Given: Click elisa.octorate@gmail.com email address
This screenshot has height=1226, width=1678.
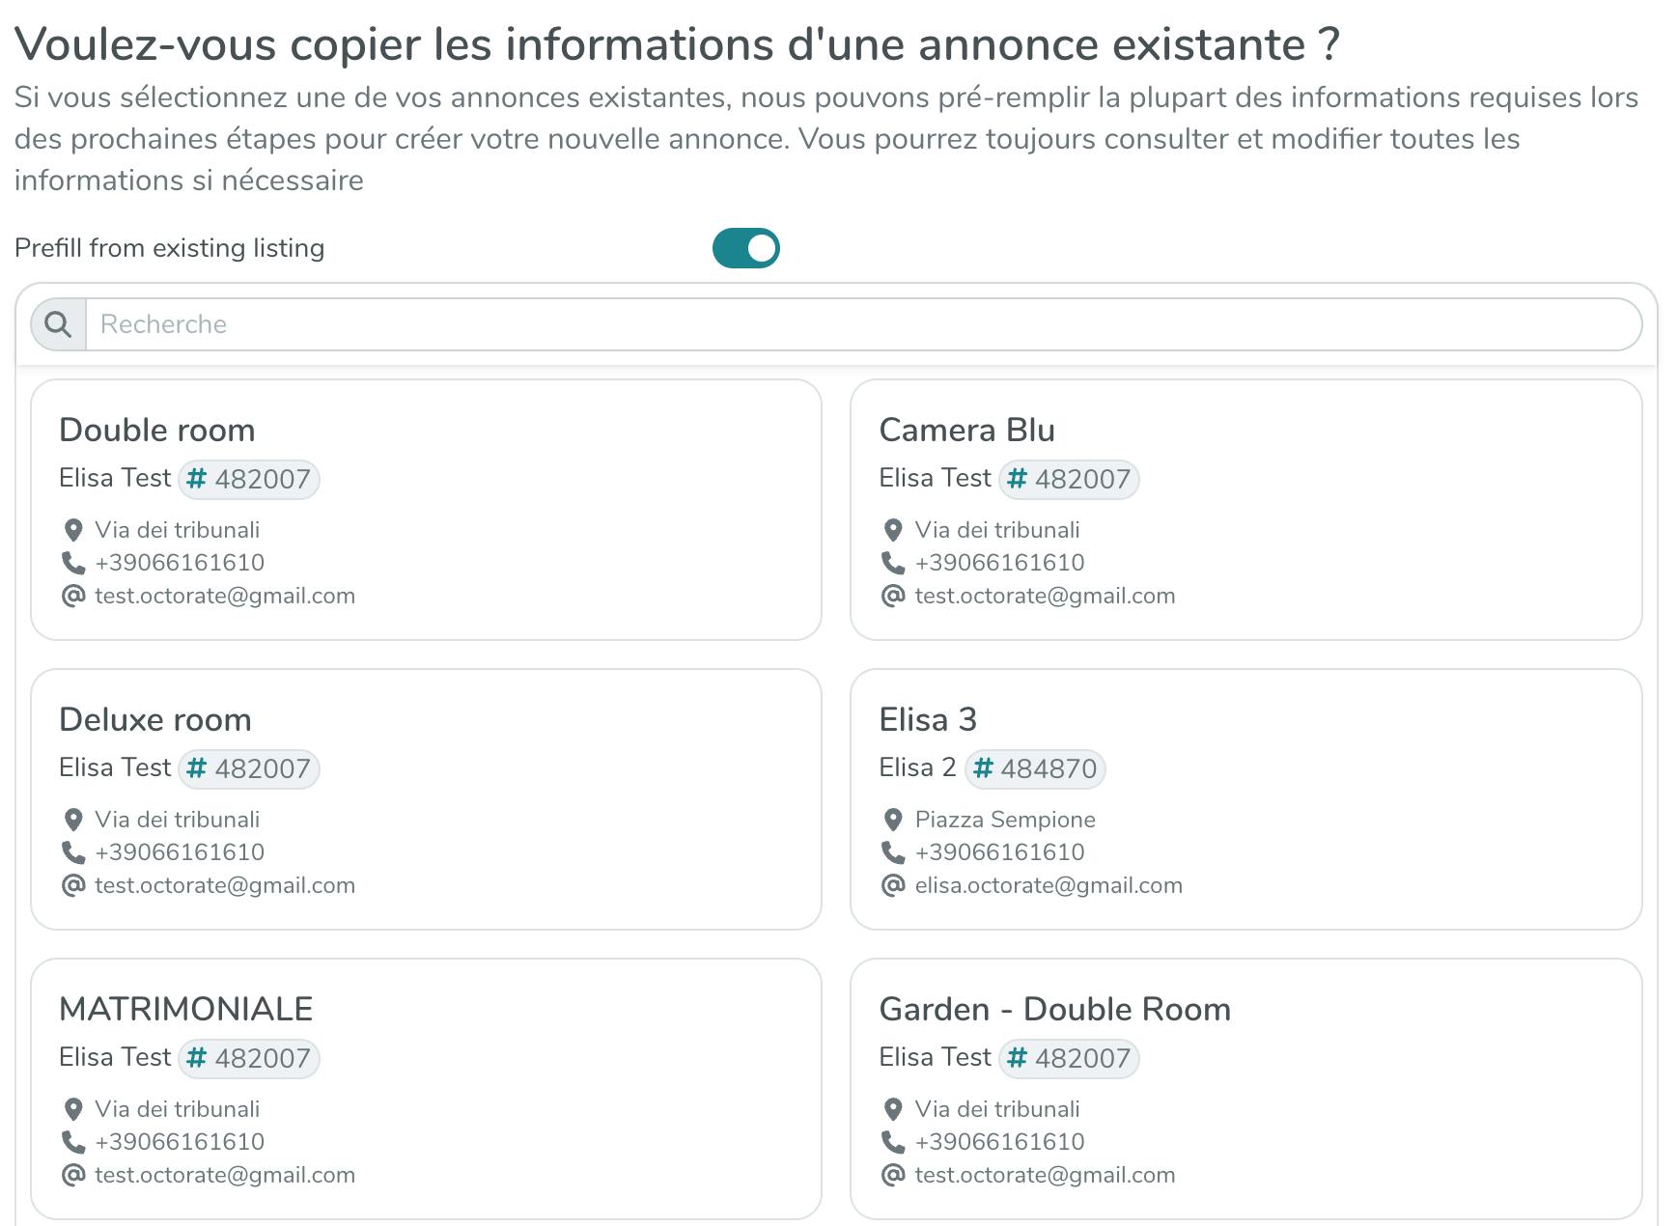Looking at the screenshot, I should pos(1049,885).
